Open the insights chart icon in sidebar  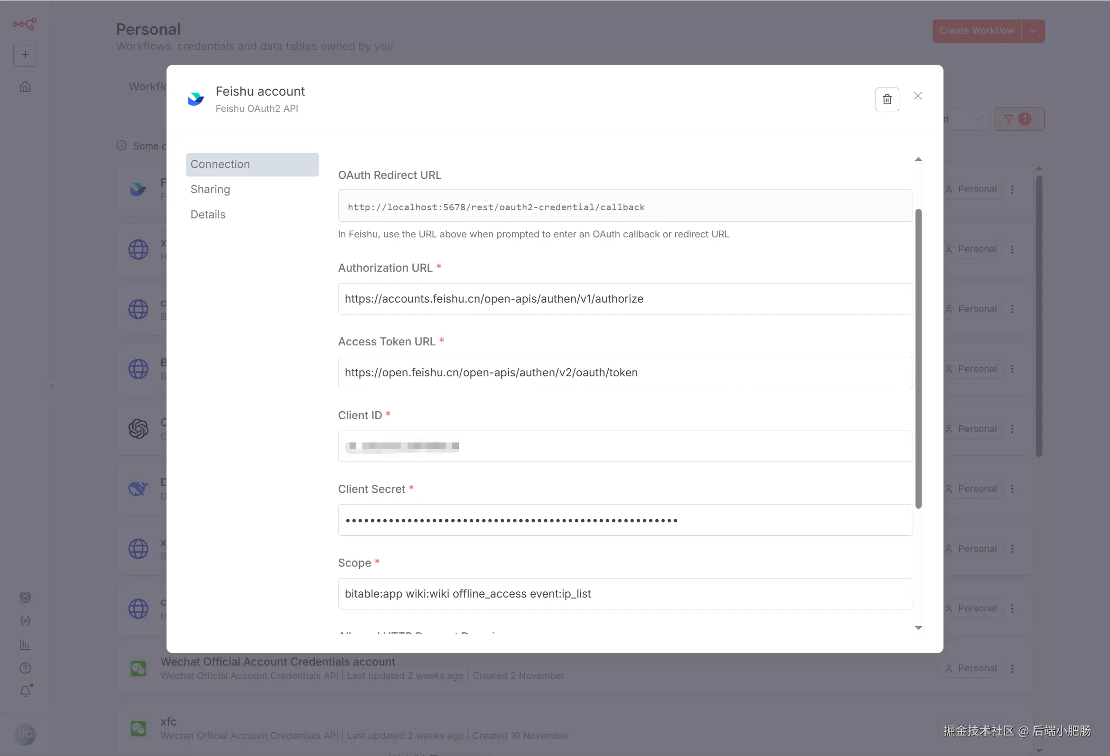[25, 645]
